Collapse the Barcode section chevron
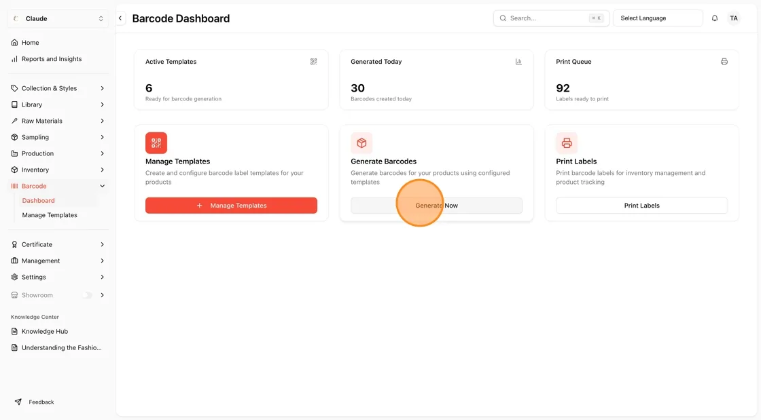 (102, 186)
